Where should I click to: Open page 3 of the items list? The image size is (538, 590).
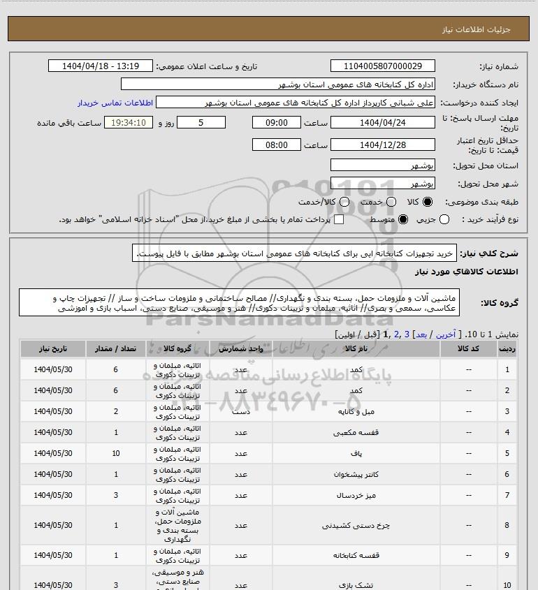(407, 334)
